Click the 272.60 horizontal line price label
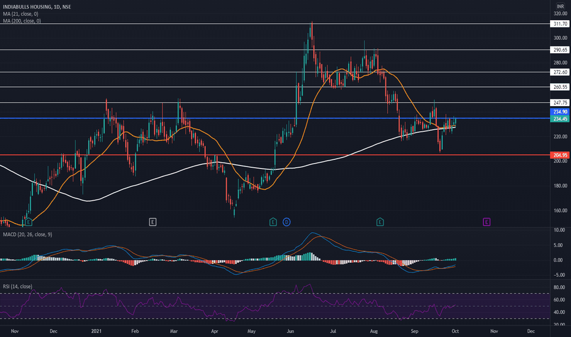Screen dimensions: 571x337 560,72
